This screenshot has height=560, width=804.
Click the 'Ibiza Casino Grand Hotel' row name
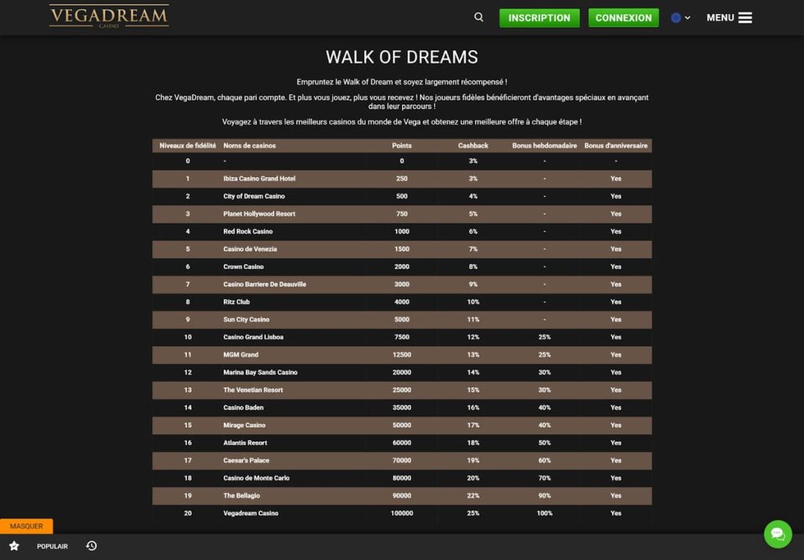click(x=259, y=179)
